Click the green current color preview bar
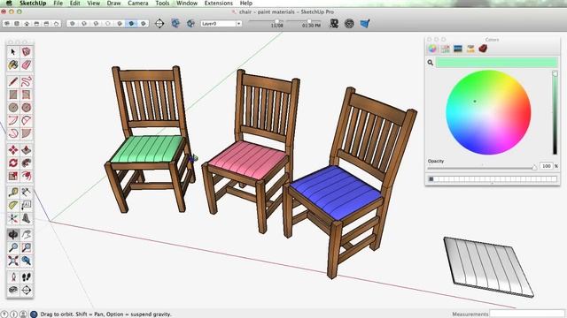The image size is (567, 318). click(x=496, y=63)
